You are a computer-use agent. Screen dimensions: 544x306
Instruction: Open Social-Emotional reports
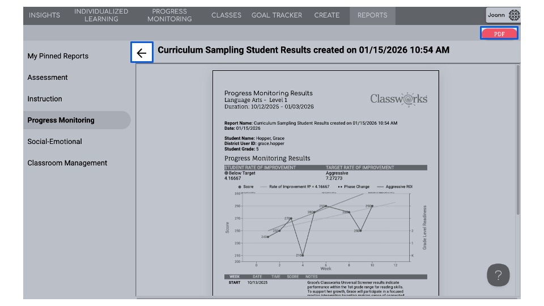(x=55, y=142)
